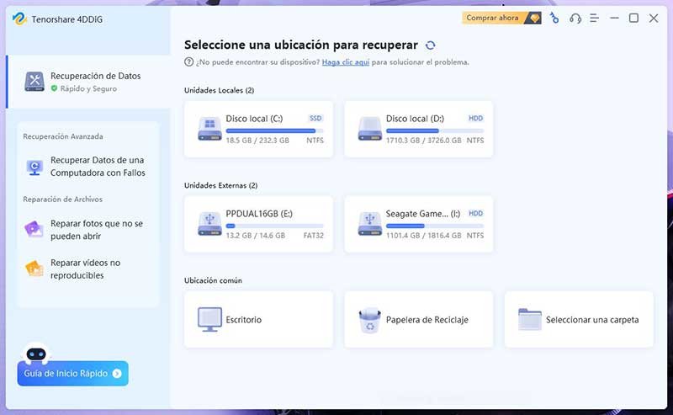Click the Guía de Inicio Rápido button

(x=72, y=373)
